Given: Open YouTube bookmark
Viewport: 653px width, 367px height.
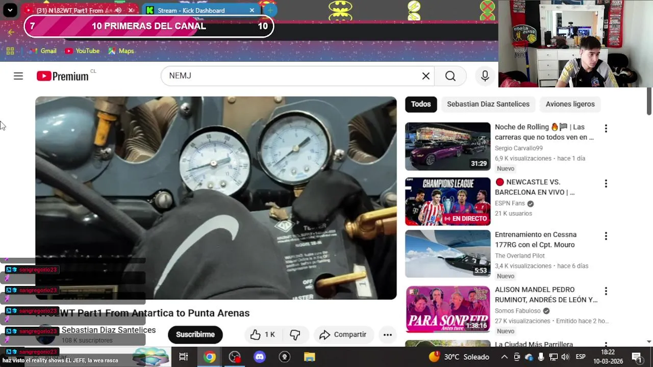Looking at the screenshot, I should 82,51.
